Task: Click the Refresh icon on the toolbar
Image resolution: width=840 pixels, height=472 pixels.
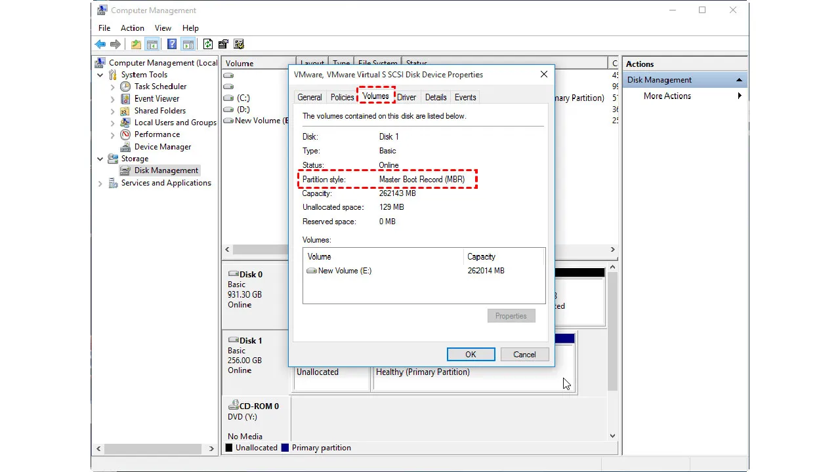Action: tap(207, 43)
